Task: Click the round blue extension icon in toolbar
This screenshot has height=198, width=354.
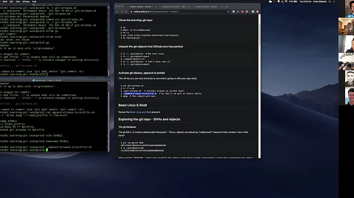Action: coord(247,11)
